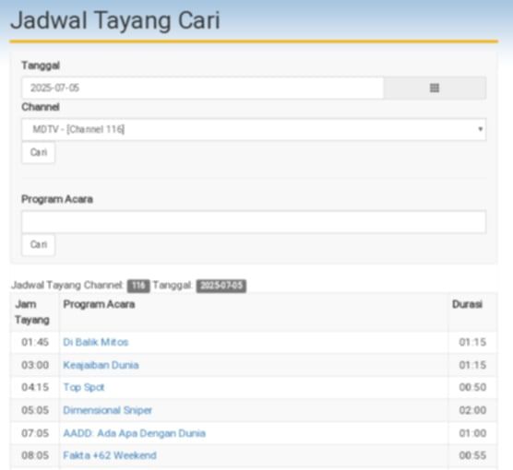Open the Channel dropdown showing MDTV
This screenshot has height=470, width=513.
click(x=254, y=129)
